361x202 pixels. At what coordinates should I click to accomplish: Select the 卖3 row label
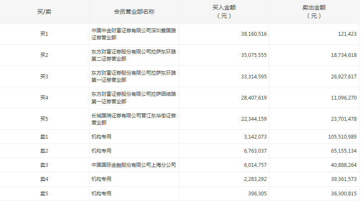[x=44, y=165]
